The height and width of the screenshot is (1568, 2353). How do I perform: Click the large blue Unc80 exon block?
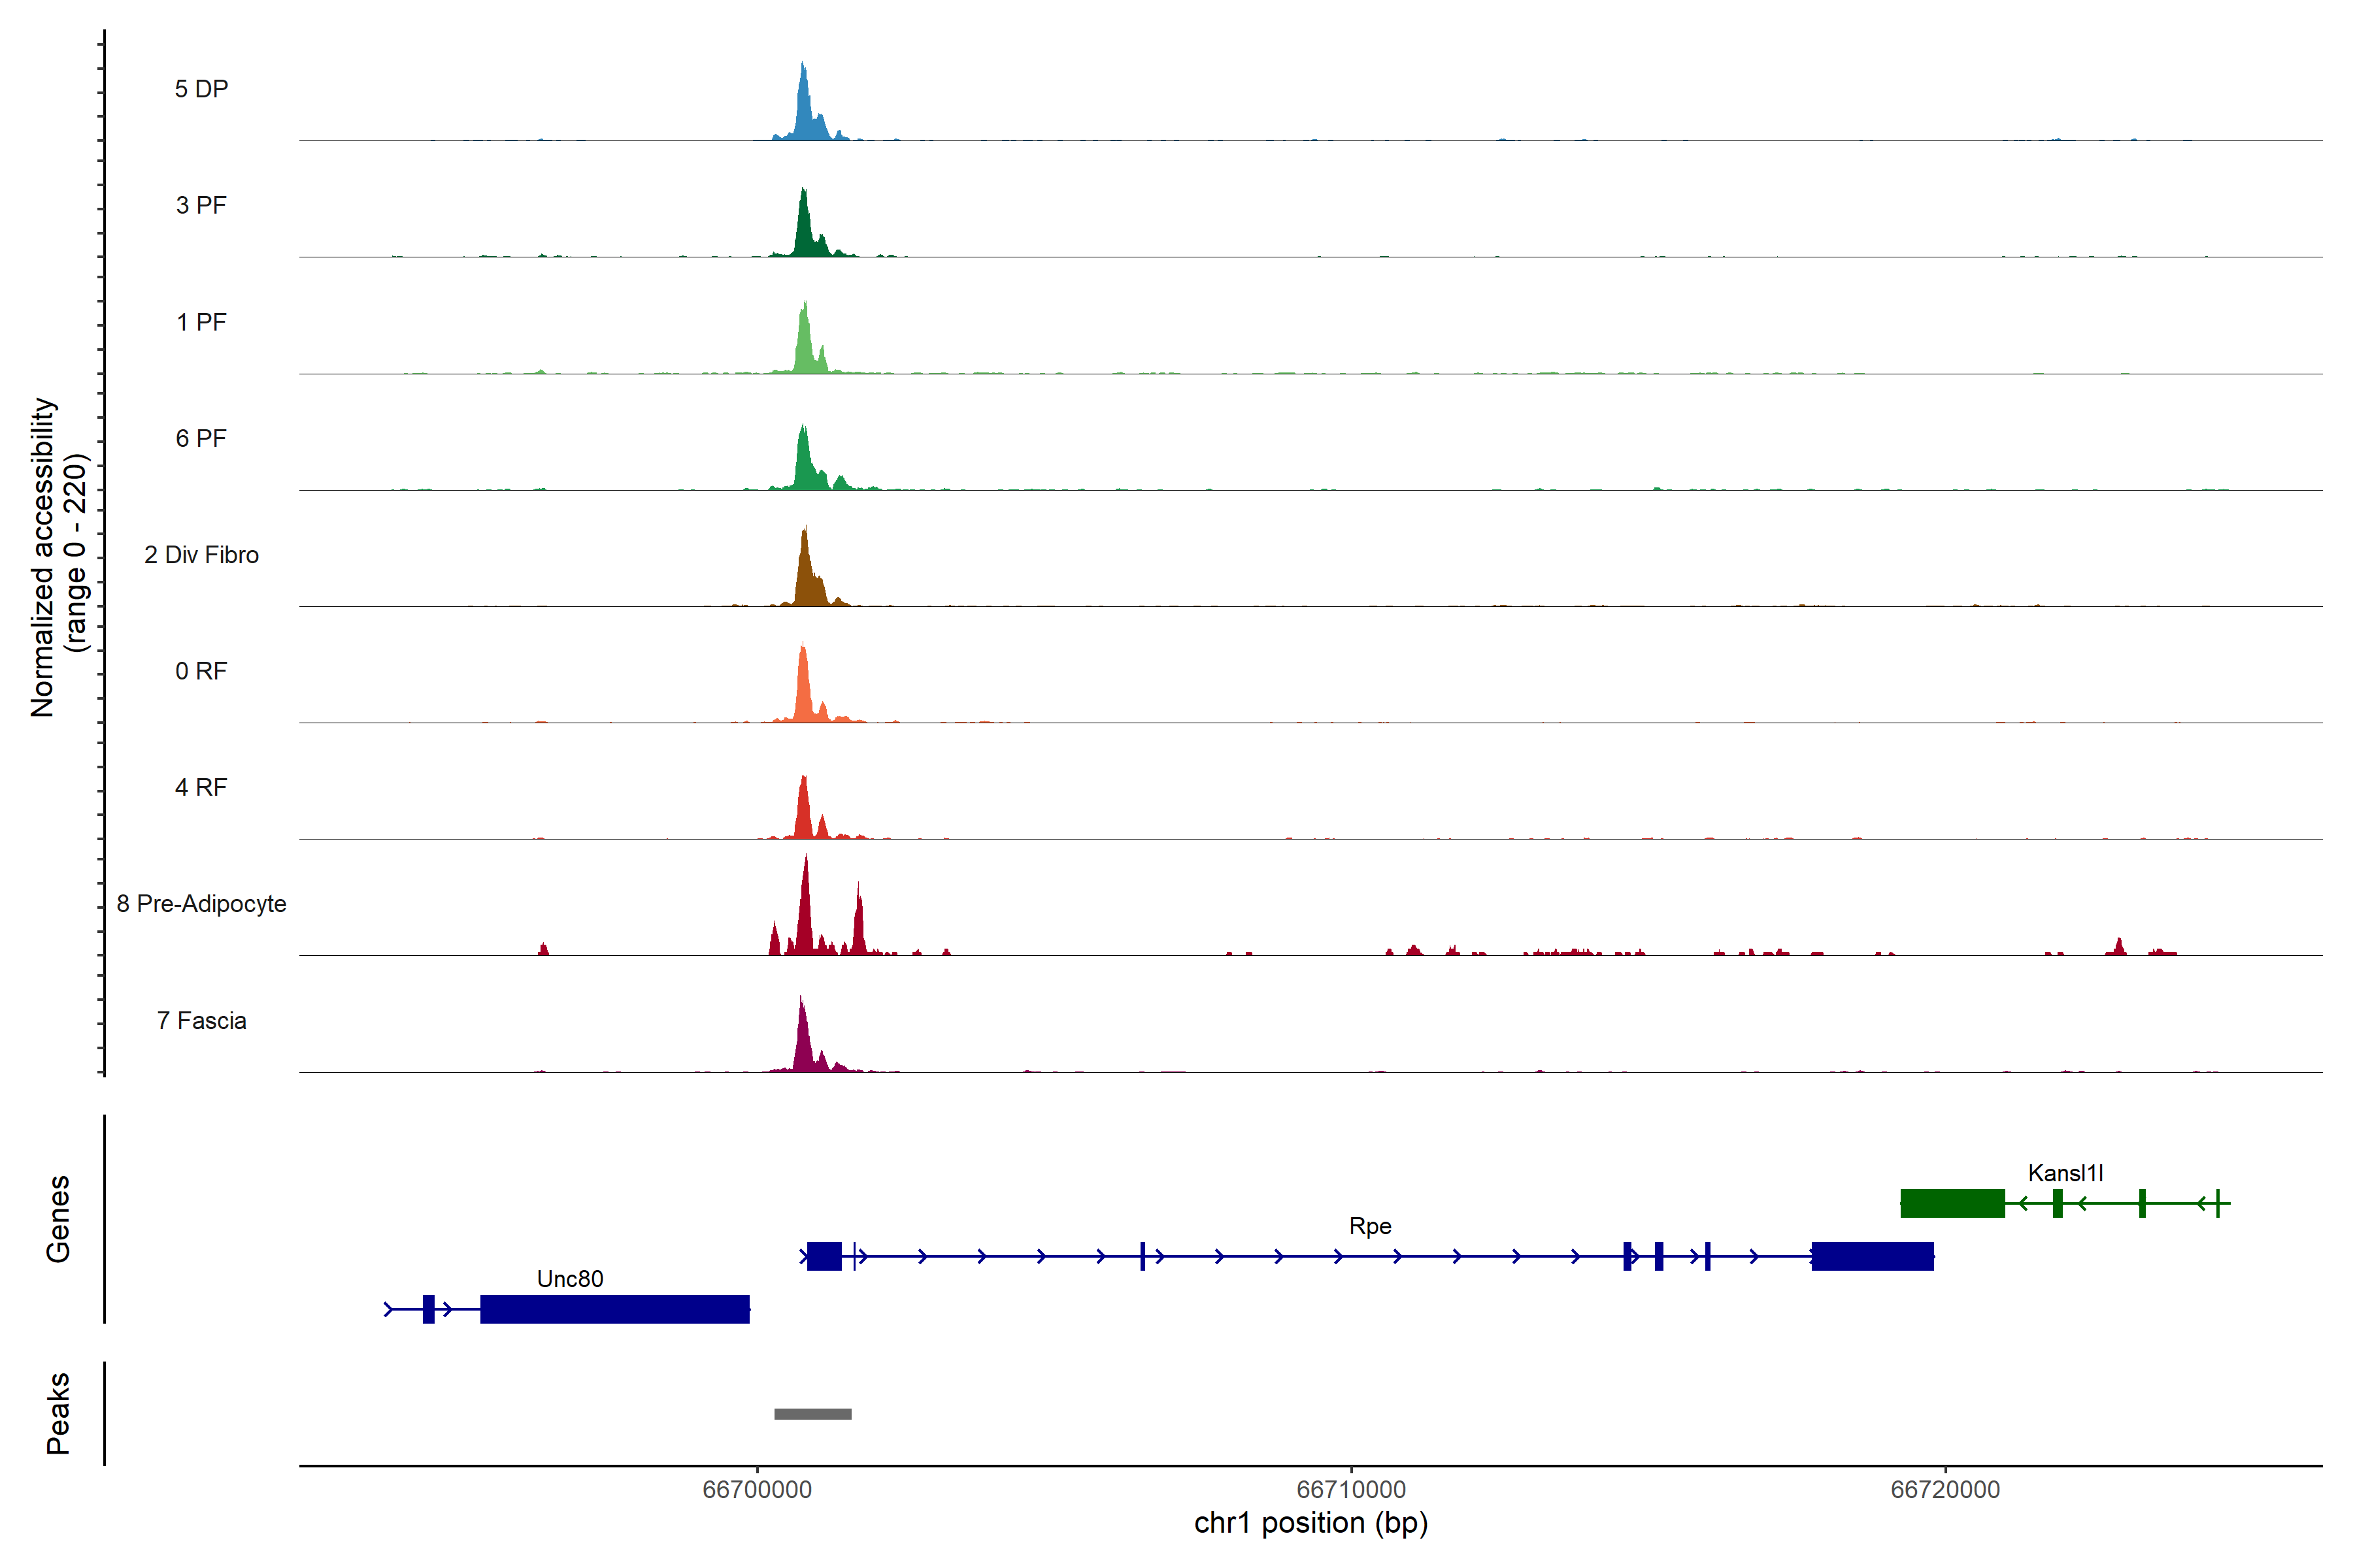(614, 1309)
